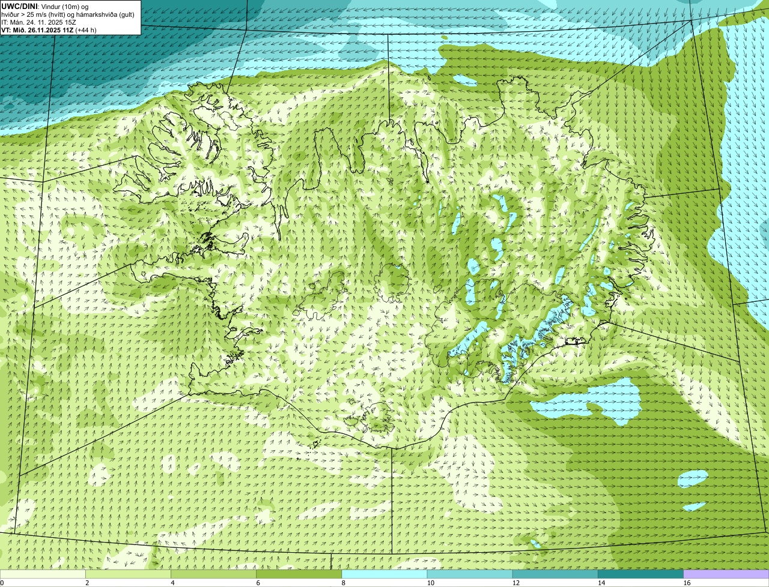Select the 2–4 m/s legend color segment
Image resolution: width=769 pixels, height=587 pixels.
coord(129,574)
